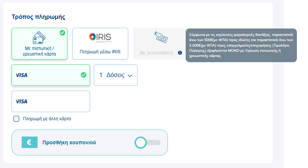Click the VISA logo in the selected card

[x=21, y=75]
